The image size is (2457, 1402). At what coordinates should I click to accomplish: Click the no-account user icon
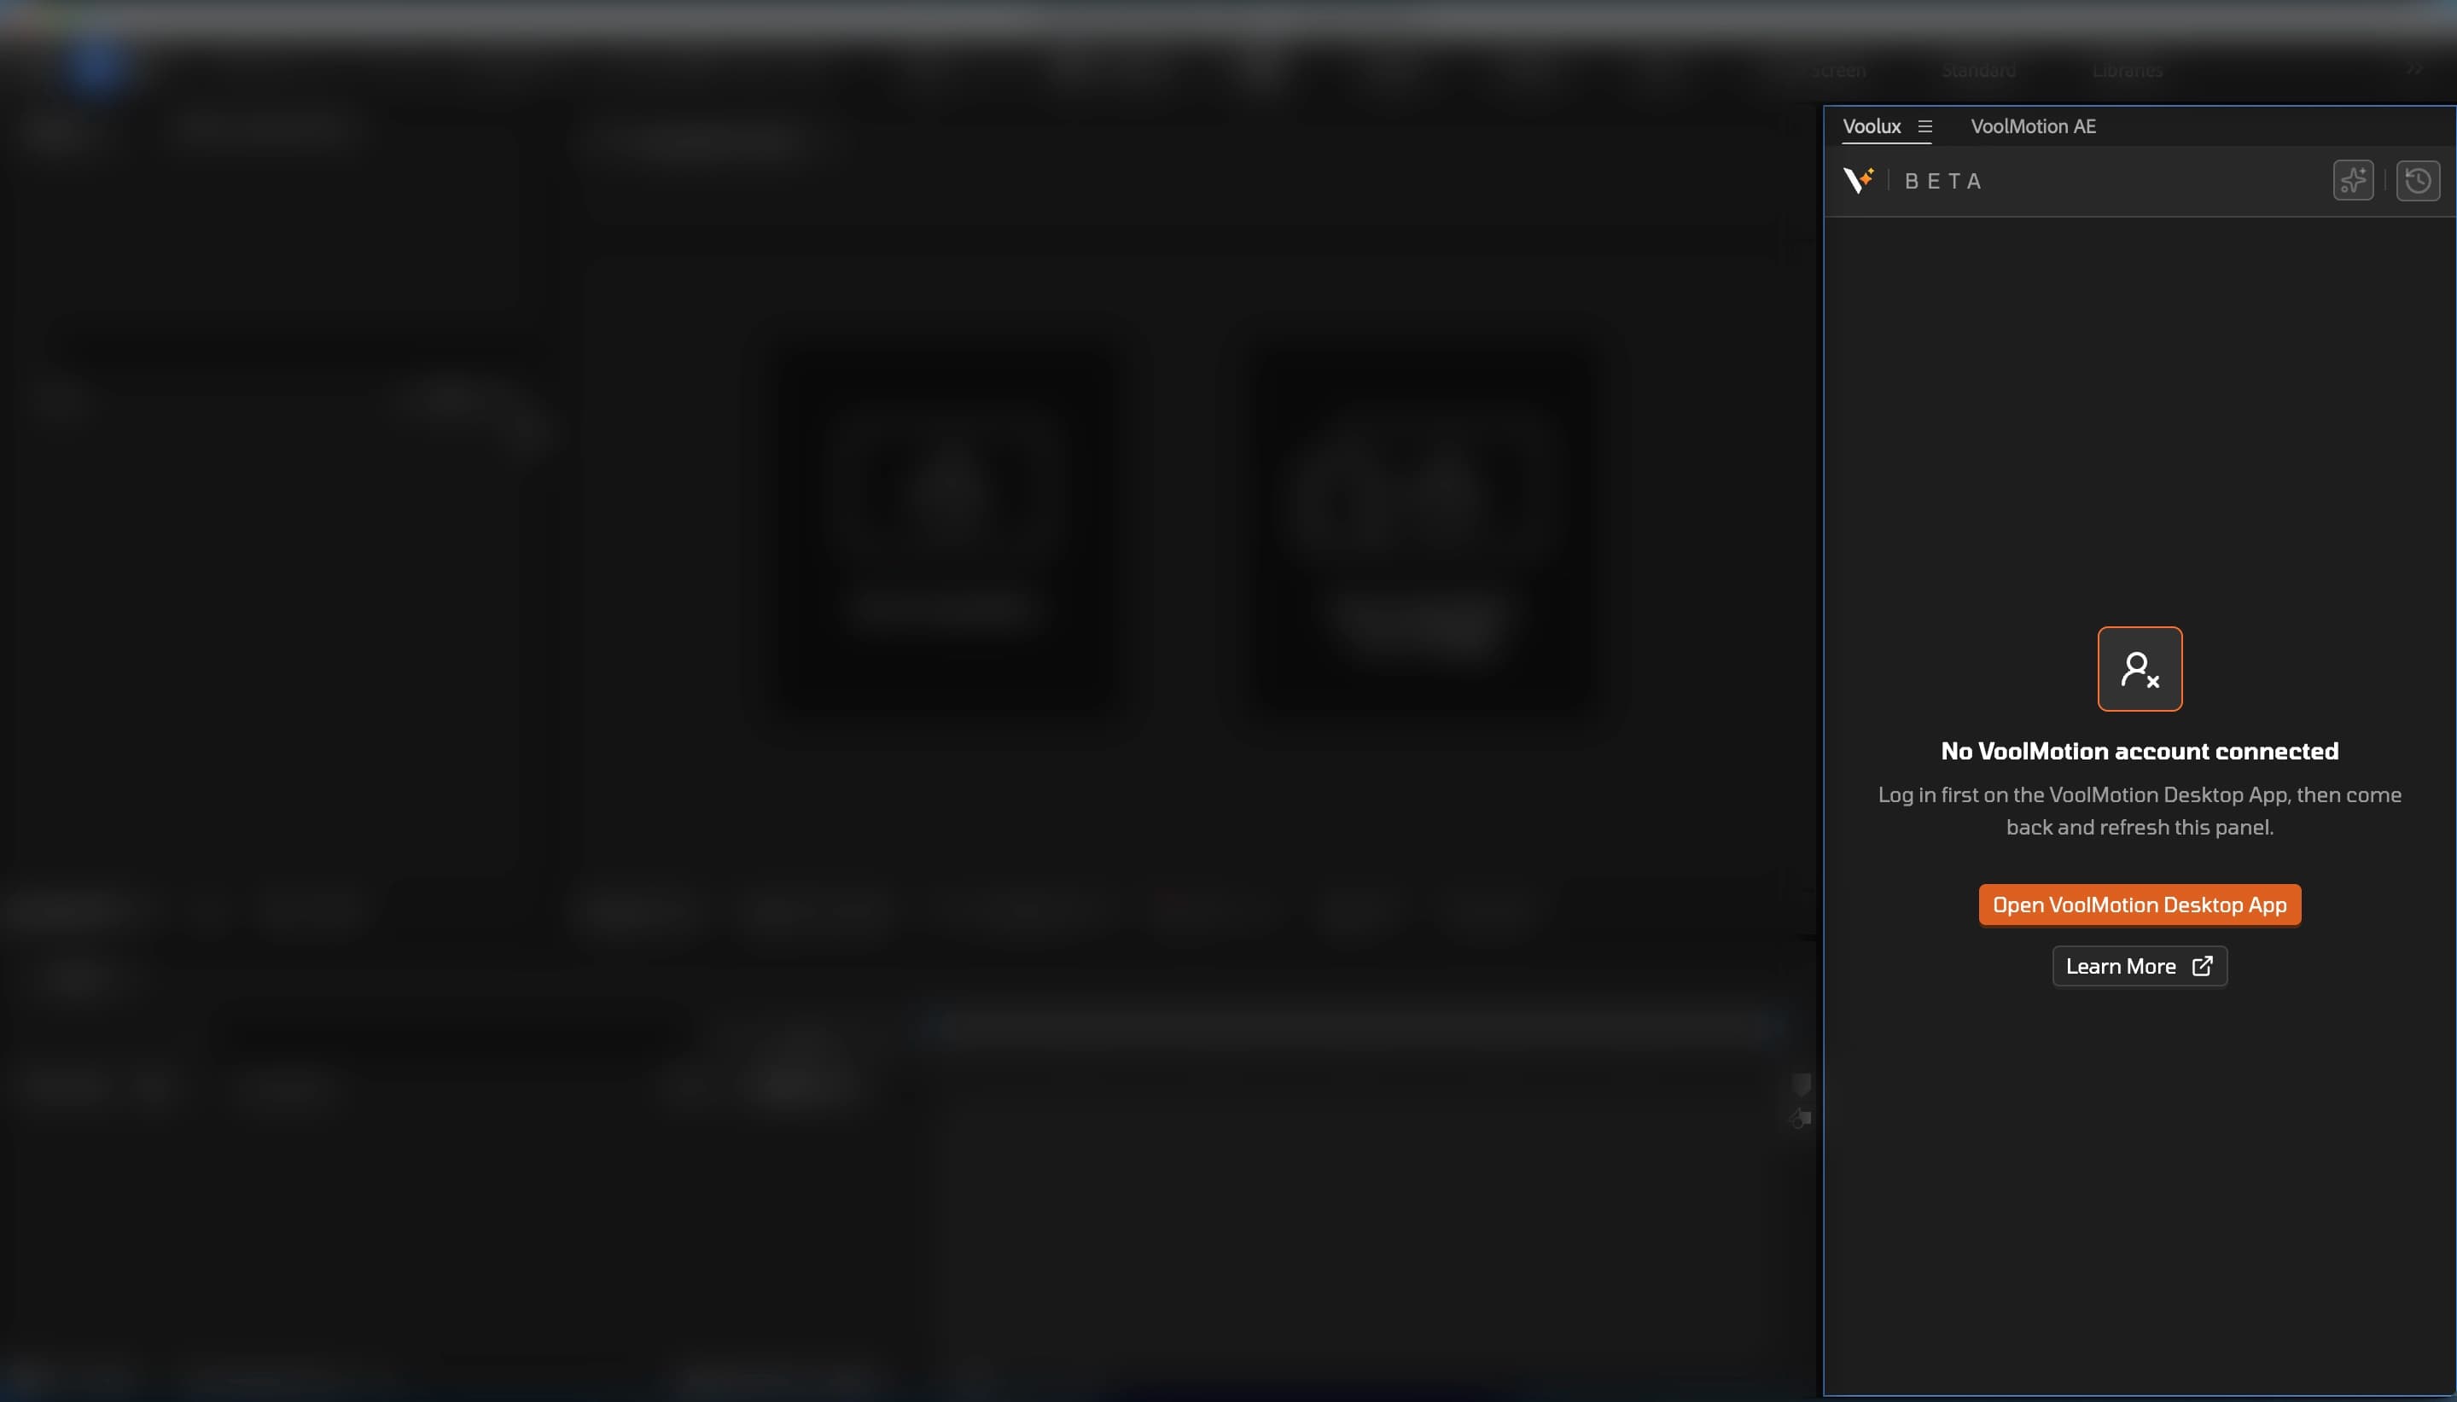(x=2139, y=668)
